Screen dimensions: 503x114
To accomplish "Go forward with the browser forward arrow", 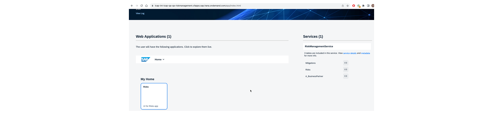I will [x=137, y=6].
